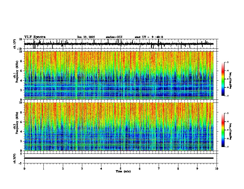Screen dimensions: 244x189
Task: Click the "ch.1(V)" axis label
Action: click(x=15, y=44)
